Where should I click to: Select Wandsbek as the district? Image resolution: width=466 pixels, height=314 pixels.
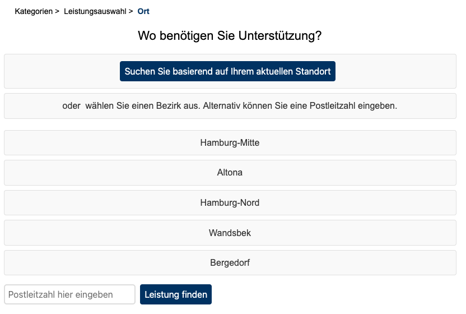pos(230,233)
